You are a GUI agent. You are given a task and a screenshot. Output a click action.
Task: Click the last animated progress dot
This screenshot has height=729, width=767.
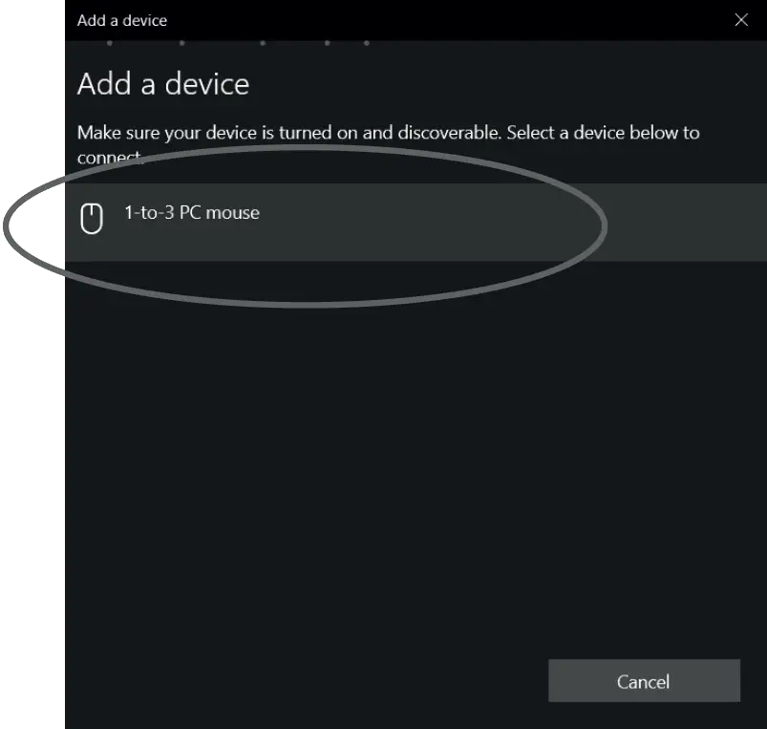pos(367,43)
